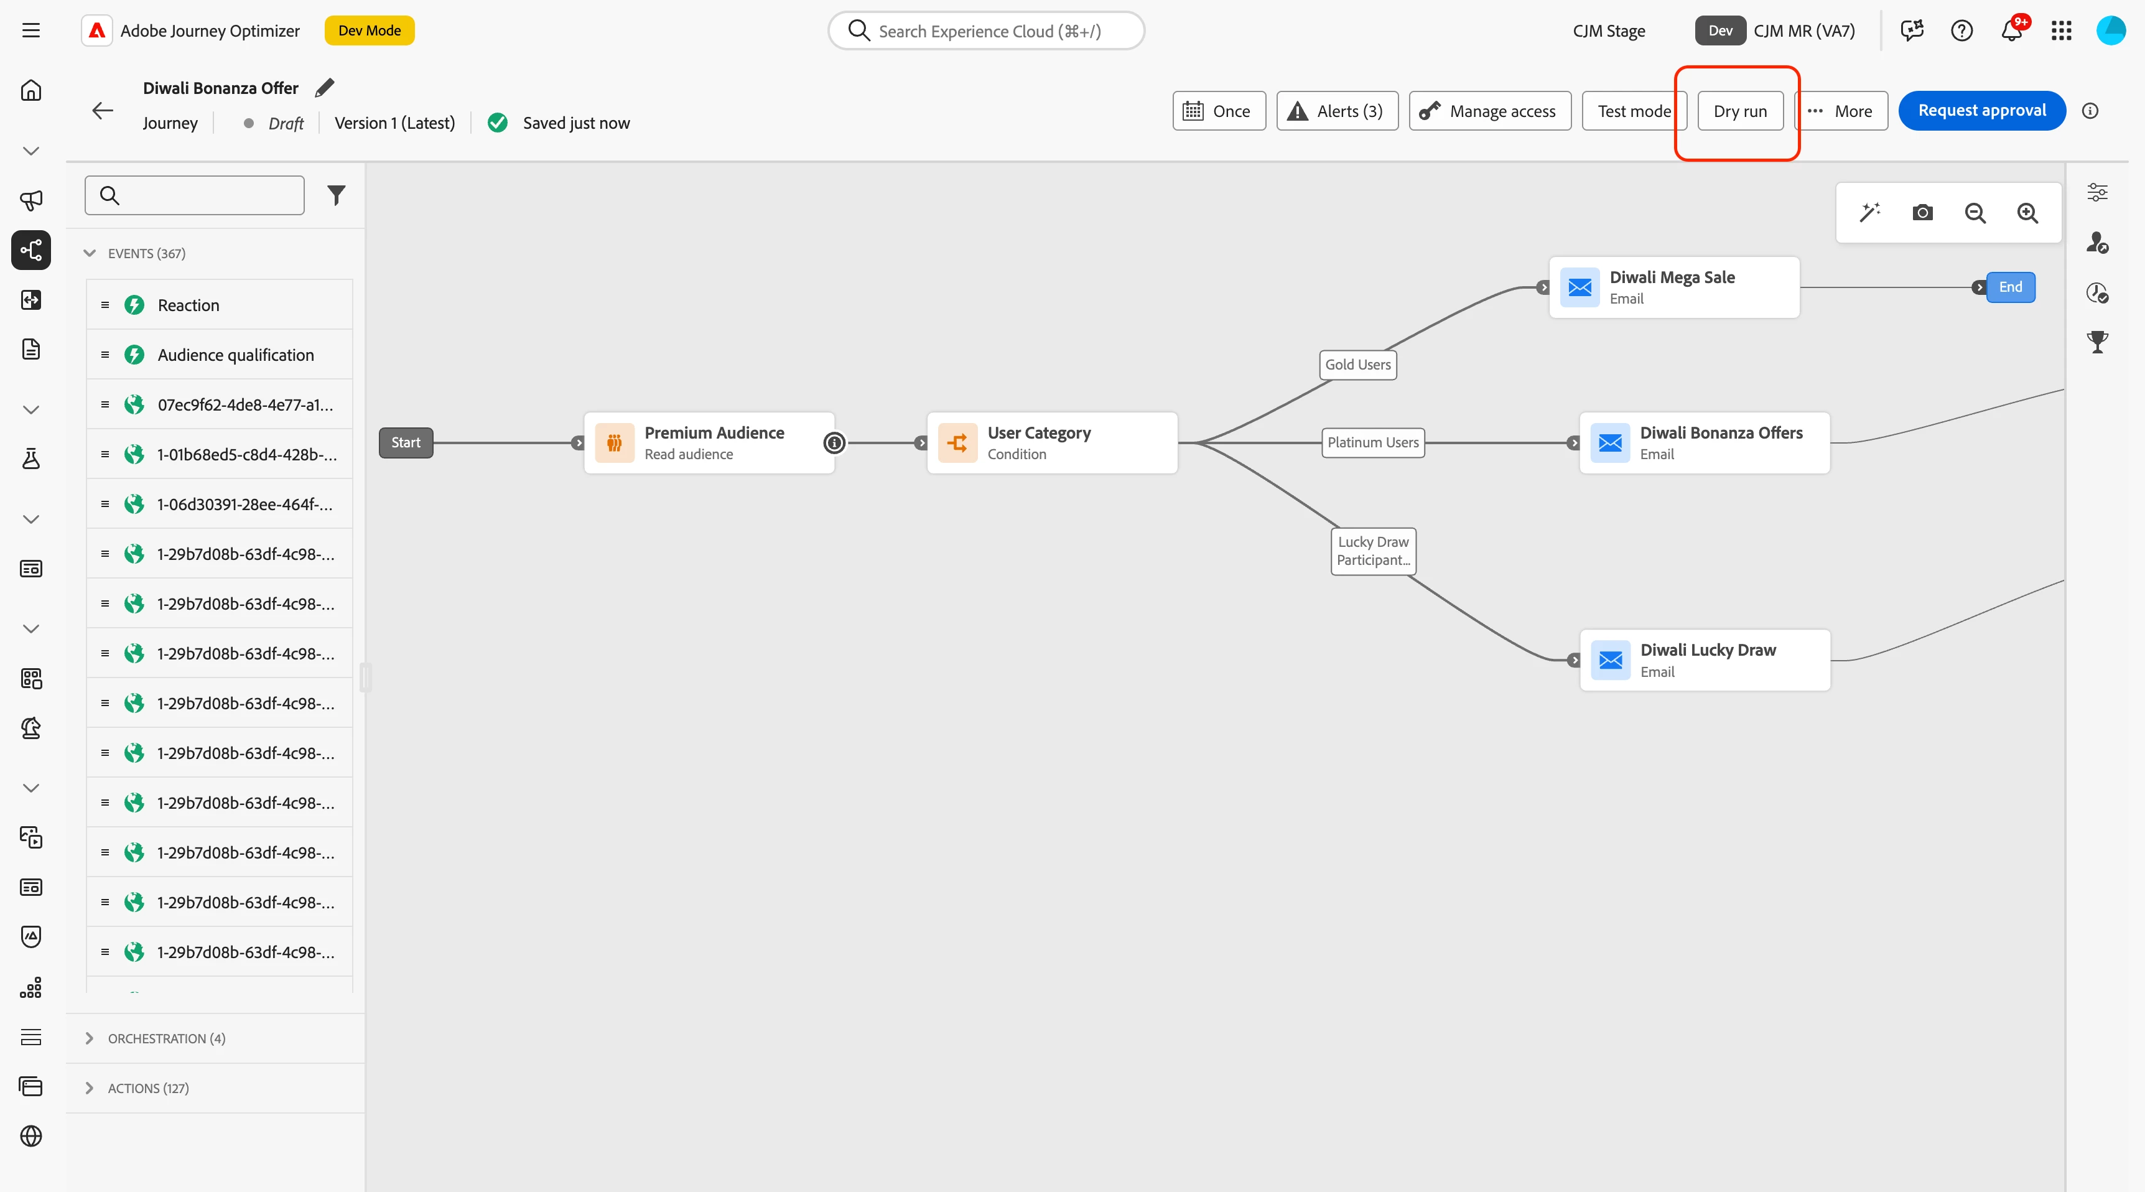Expand the ORCHESTRATION section
This screenshot has width=2145, height=1192.
click(90, 1038)
